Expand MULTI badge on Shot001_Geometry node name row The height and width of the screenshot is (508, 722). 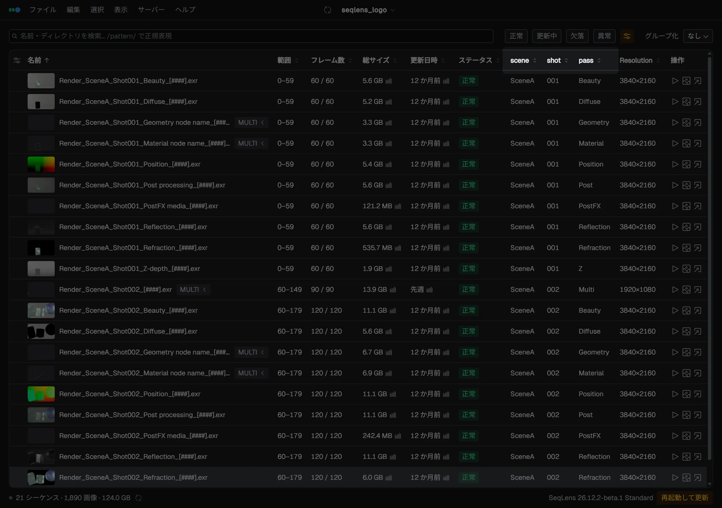(x=251, y=122)
